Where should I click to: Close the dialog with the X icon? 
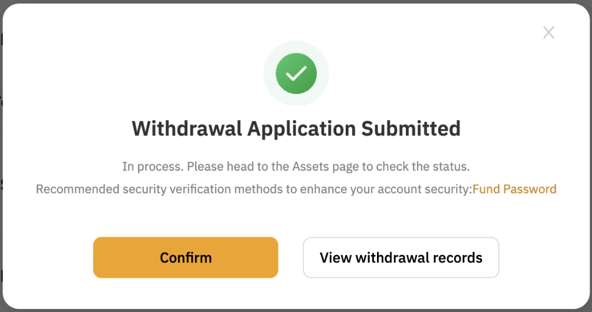(548, 32)
